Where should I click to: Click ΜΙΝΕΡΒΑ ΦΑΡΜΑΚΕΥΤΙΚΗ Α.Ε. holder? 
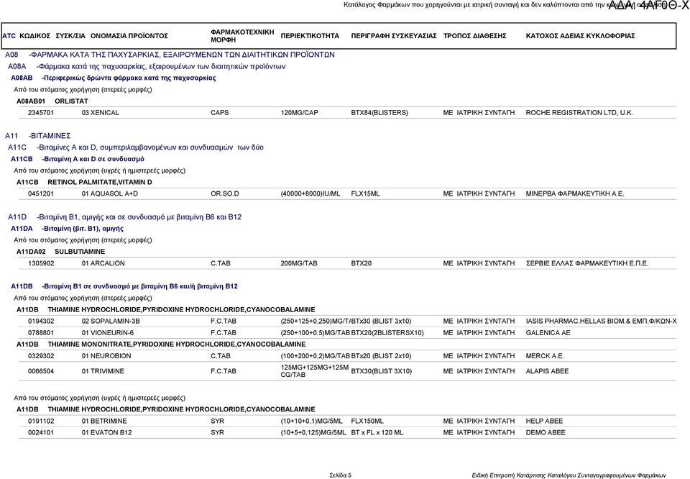click(x=575, y=193)
